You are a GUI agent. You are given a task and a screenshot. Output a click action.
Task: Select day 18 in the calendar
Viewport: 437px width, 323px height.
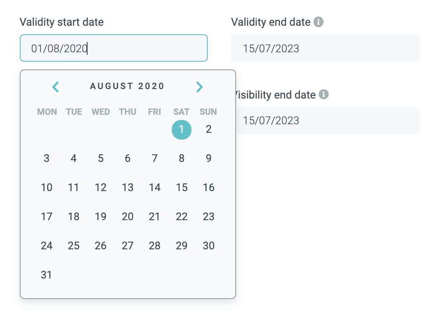point(73,217)
